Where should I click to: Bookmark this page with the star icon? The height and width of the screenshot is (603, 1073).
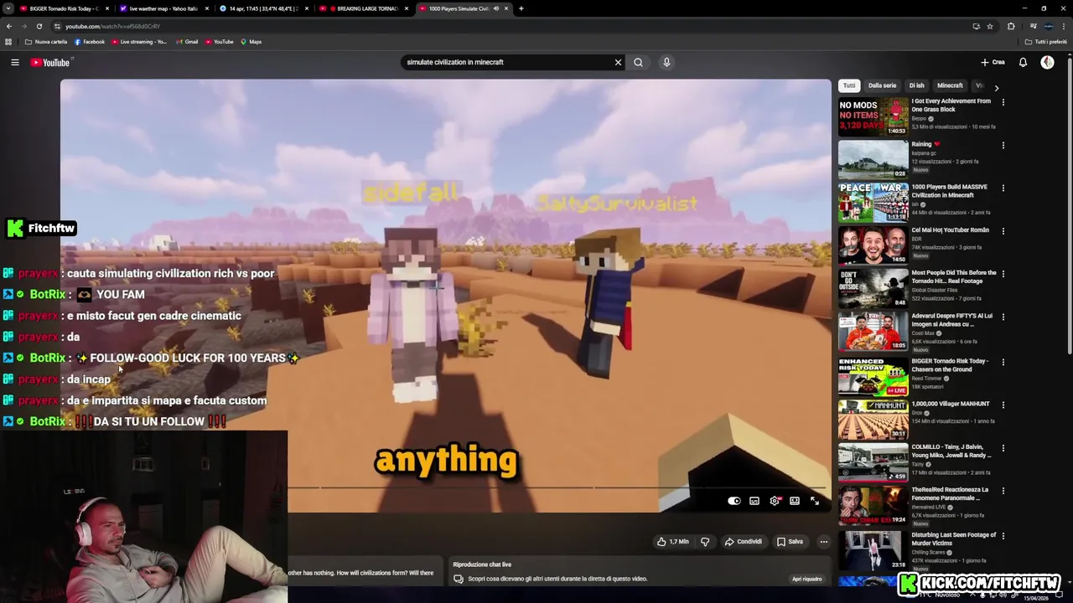[990, 26]
